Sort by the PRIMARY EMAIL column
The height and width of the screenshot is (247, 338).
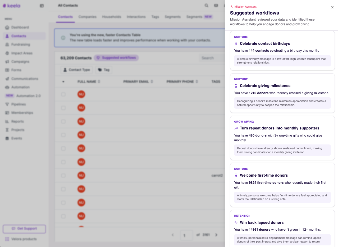tap(138, 82)
